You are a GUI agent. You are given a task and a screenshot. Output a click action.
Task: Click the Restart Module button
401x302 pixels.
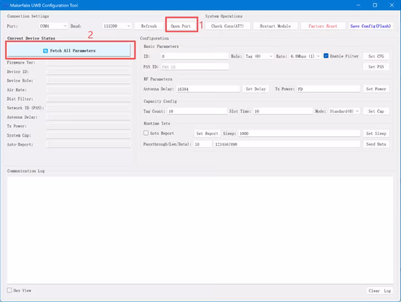coord(275,26)
